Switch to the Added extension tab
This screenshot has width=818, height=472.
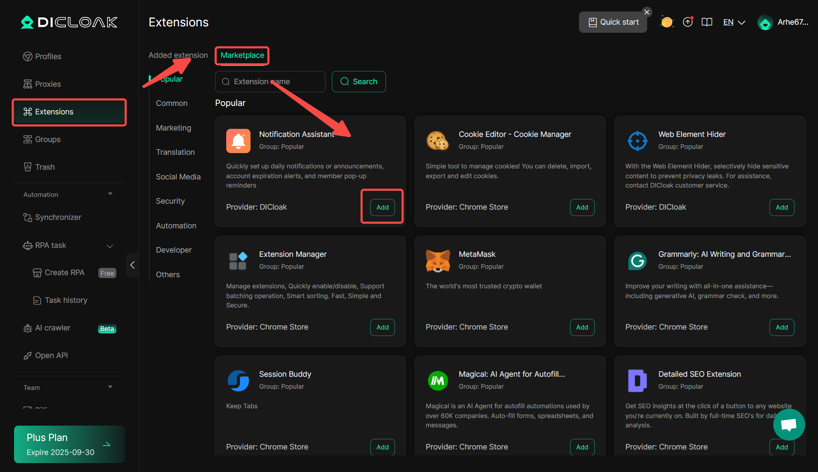(178, 55)
